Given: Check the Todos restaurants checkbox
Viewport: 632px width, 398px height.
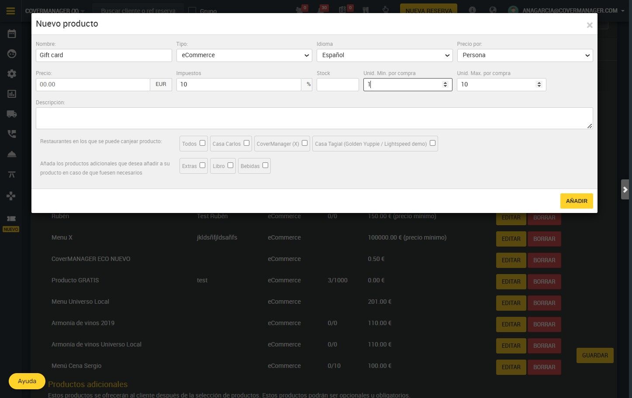Looking at the screenshot, I should [x=202, y=143].
